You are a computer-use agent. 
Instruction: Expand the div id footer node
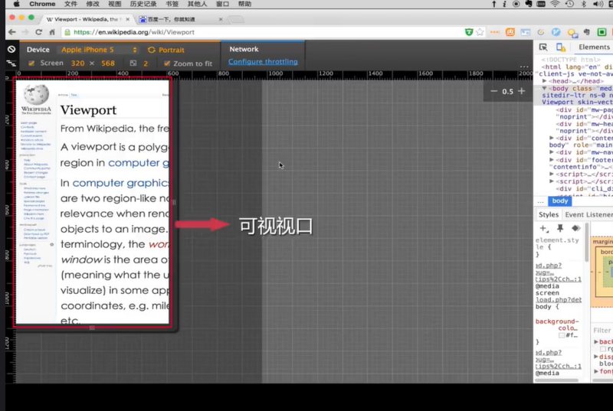click(552, 160)
